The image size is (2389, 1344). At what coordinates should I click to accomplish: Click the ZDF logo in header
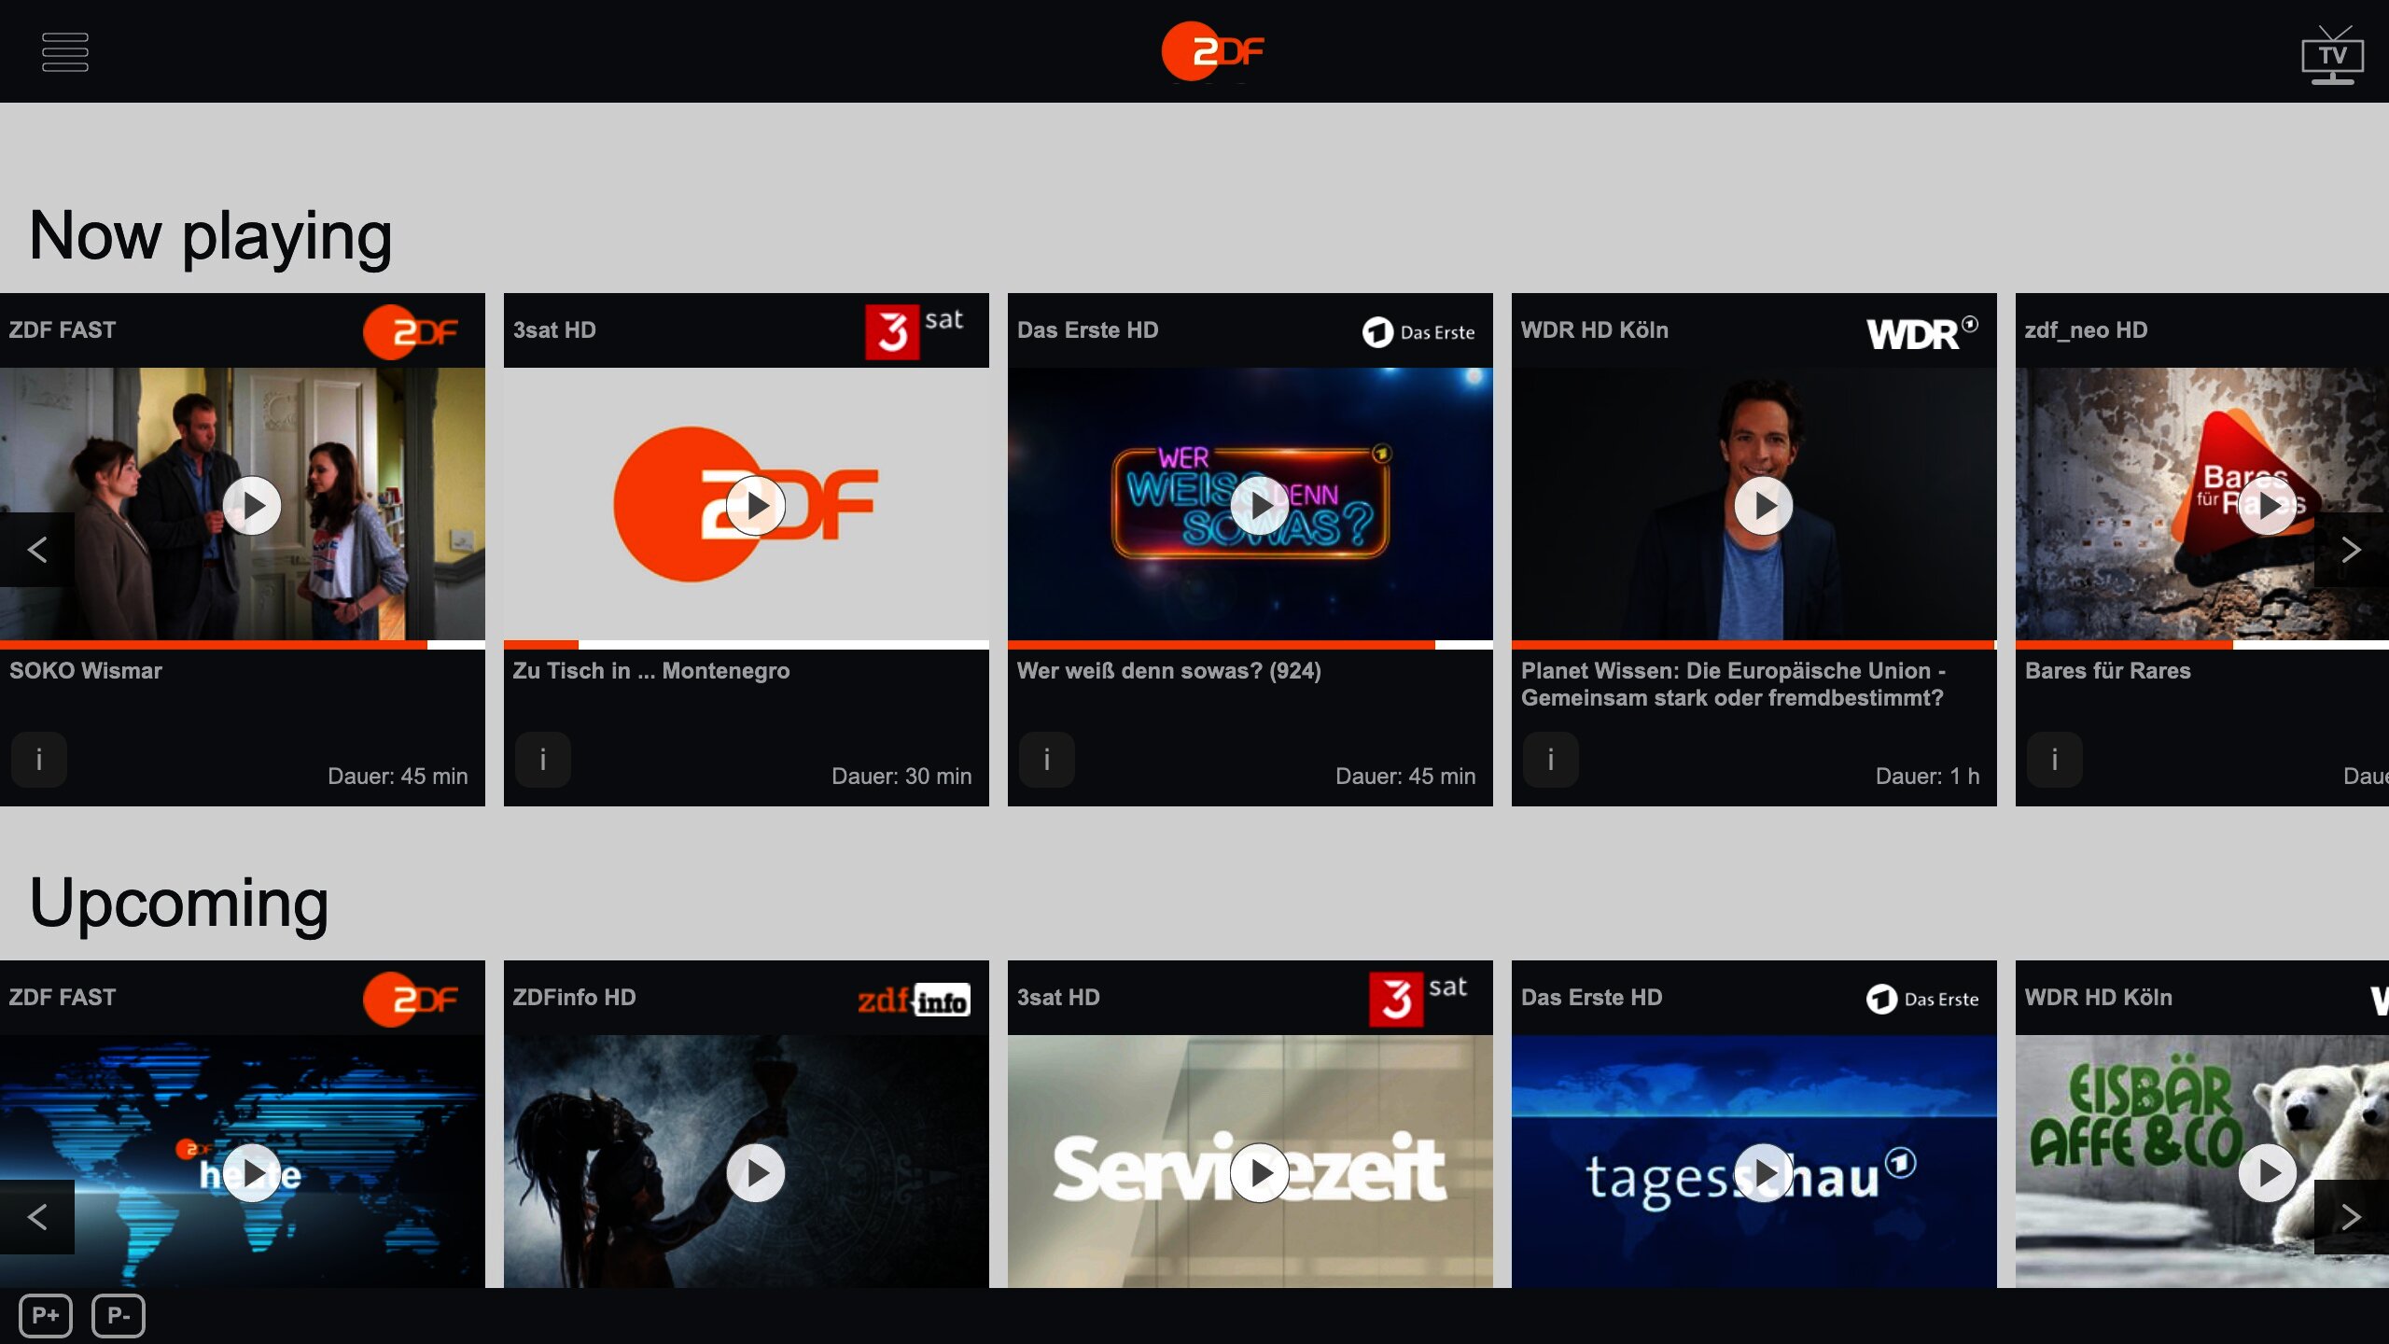[1211, 51]
